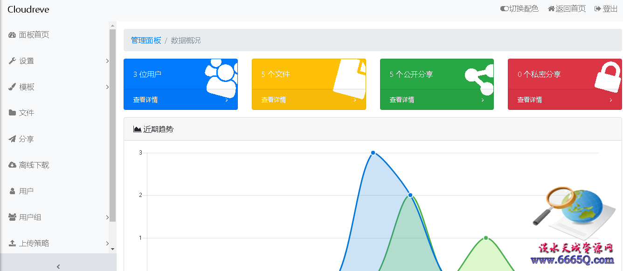The height and width of the screenshot is (271, 623).
Task: Click the folder icon beside 文件
Action: point(12,113)
